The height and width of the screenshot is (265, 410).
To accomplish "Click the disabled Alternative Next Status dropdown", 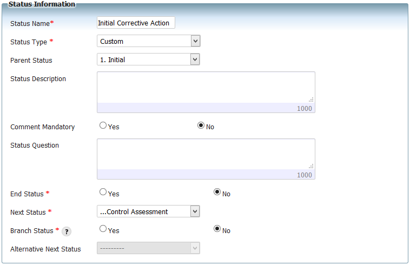I will pyautogui.click(x=148, y=248).
